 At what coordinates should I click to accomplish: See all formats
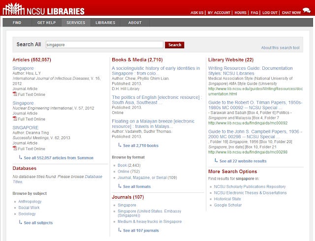(x=137, y=186)
